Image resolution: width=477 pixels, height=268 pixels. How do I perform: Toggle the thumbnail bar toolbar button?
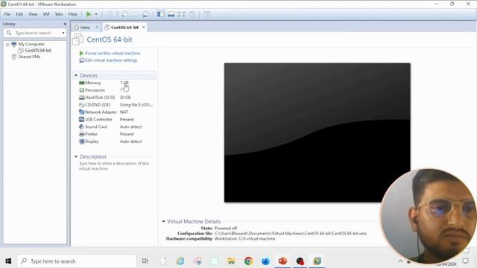pyautogui.click(x=171, y=14)
